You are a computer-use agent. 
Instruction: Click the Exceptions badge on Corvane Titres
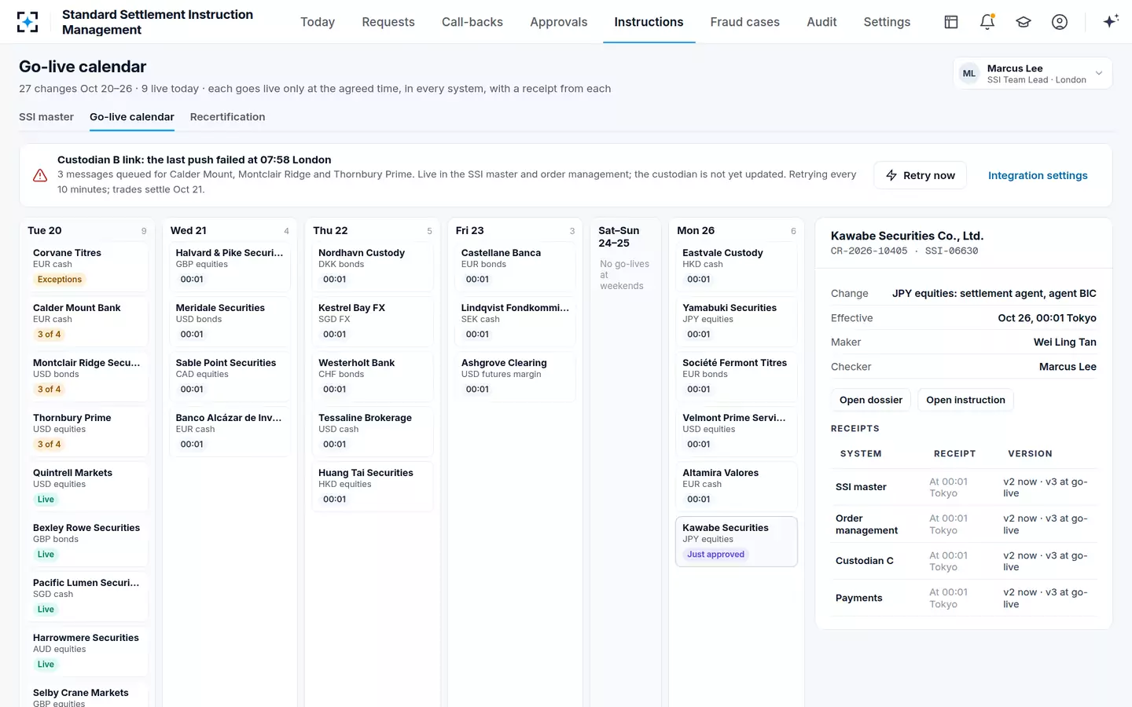click(x=60, y=280)
